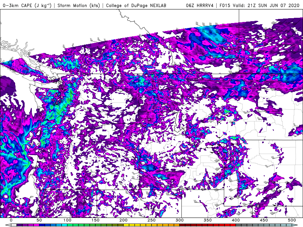
Task: Click the color bar label "300"
Action: tap(180, 220)
